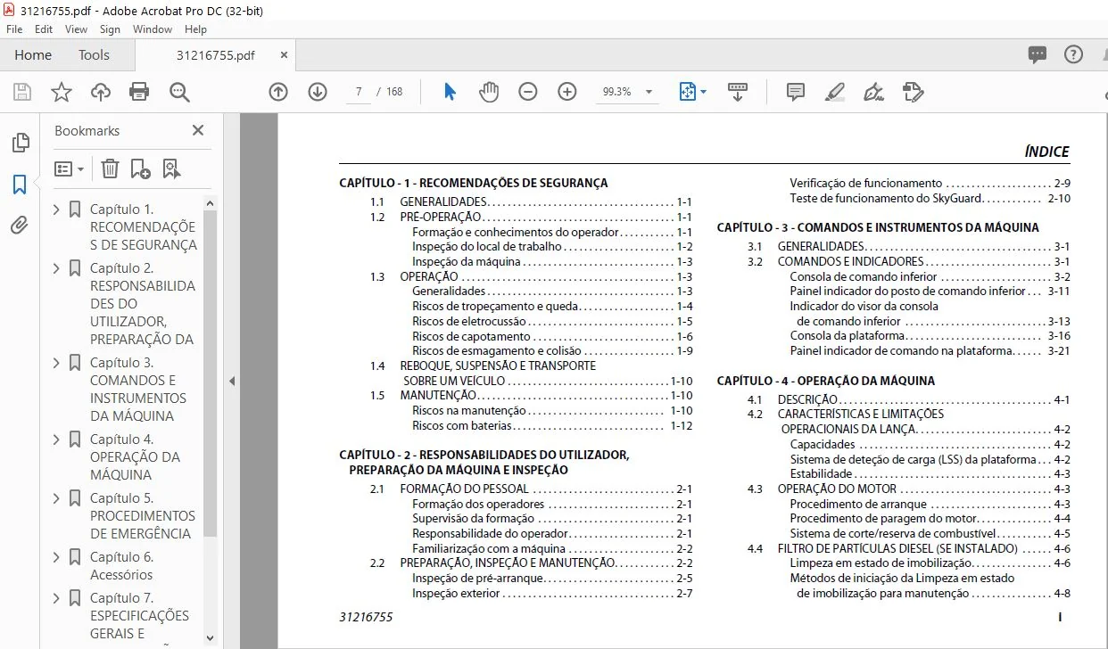The height and width of the screenshot is (649, 1108).
Task: Collapse the navigation pane with the side arrow
Action: coord(232,381)
